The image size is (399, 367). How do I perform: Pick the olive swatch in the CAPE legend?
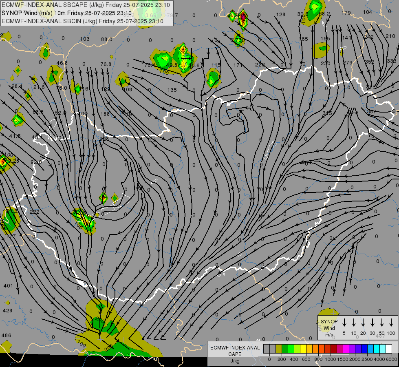tap(279, 349)
